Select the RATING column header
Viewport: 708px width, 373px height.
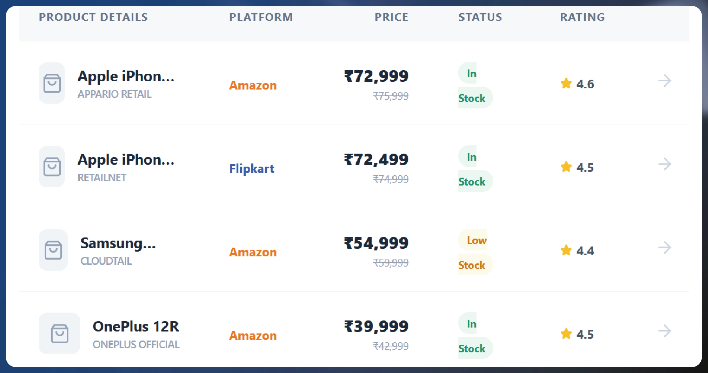click(582, 17)
